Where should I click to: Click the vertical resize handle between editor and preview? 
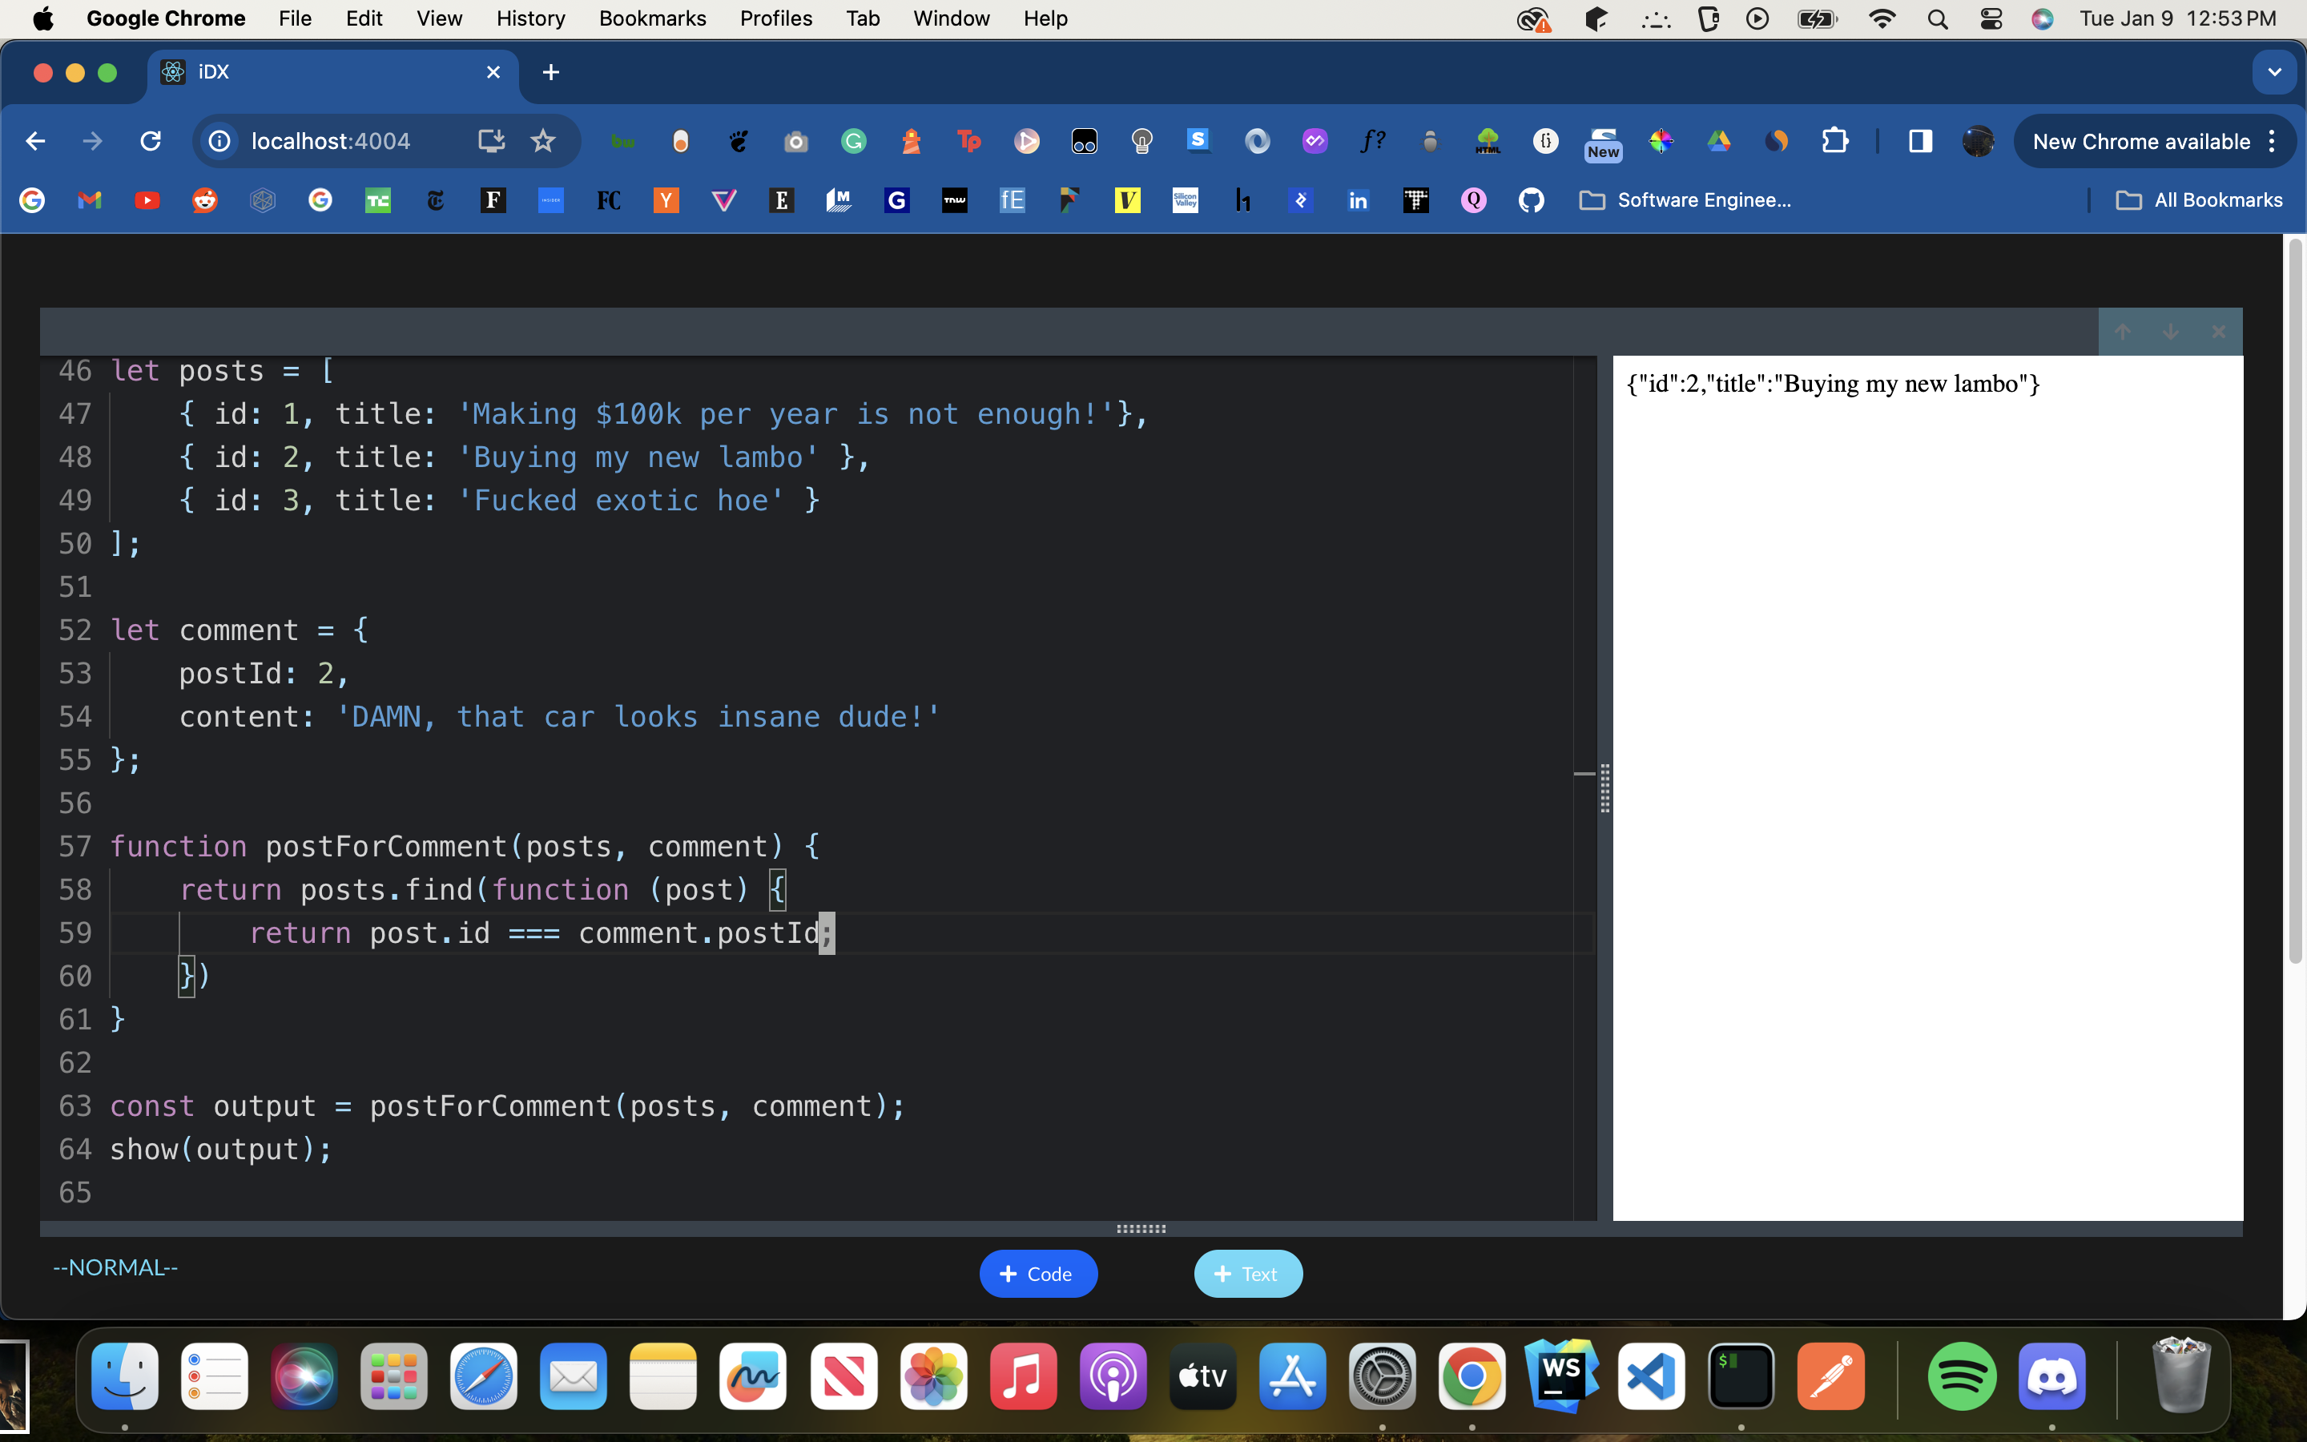click(1605, 789)
